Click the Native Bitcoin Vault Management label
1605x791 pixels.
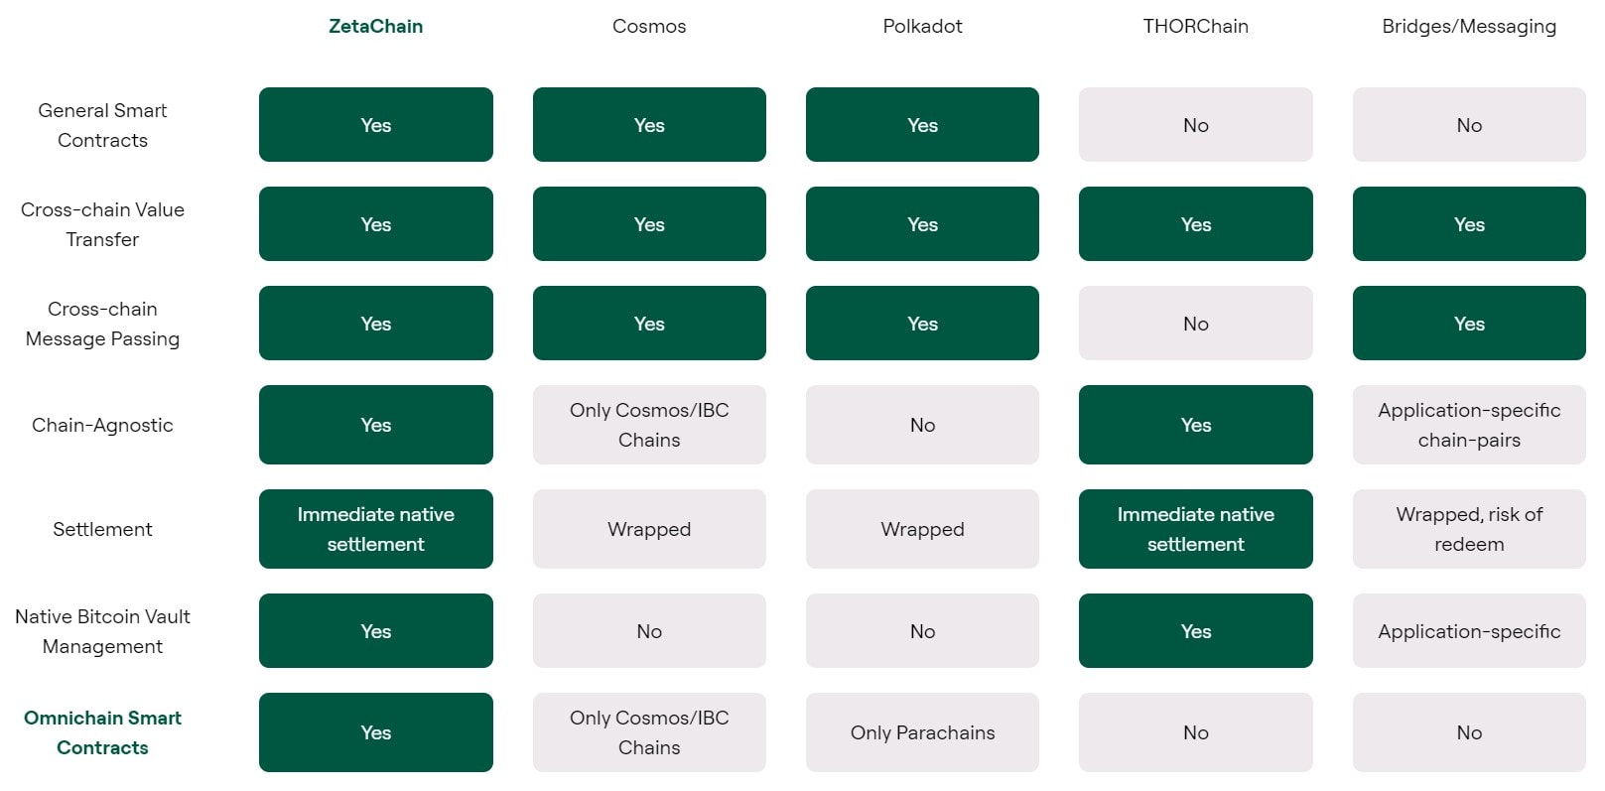click(102, 631)
